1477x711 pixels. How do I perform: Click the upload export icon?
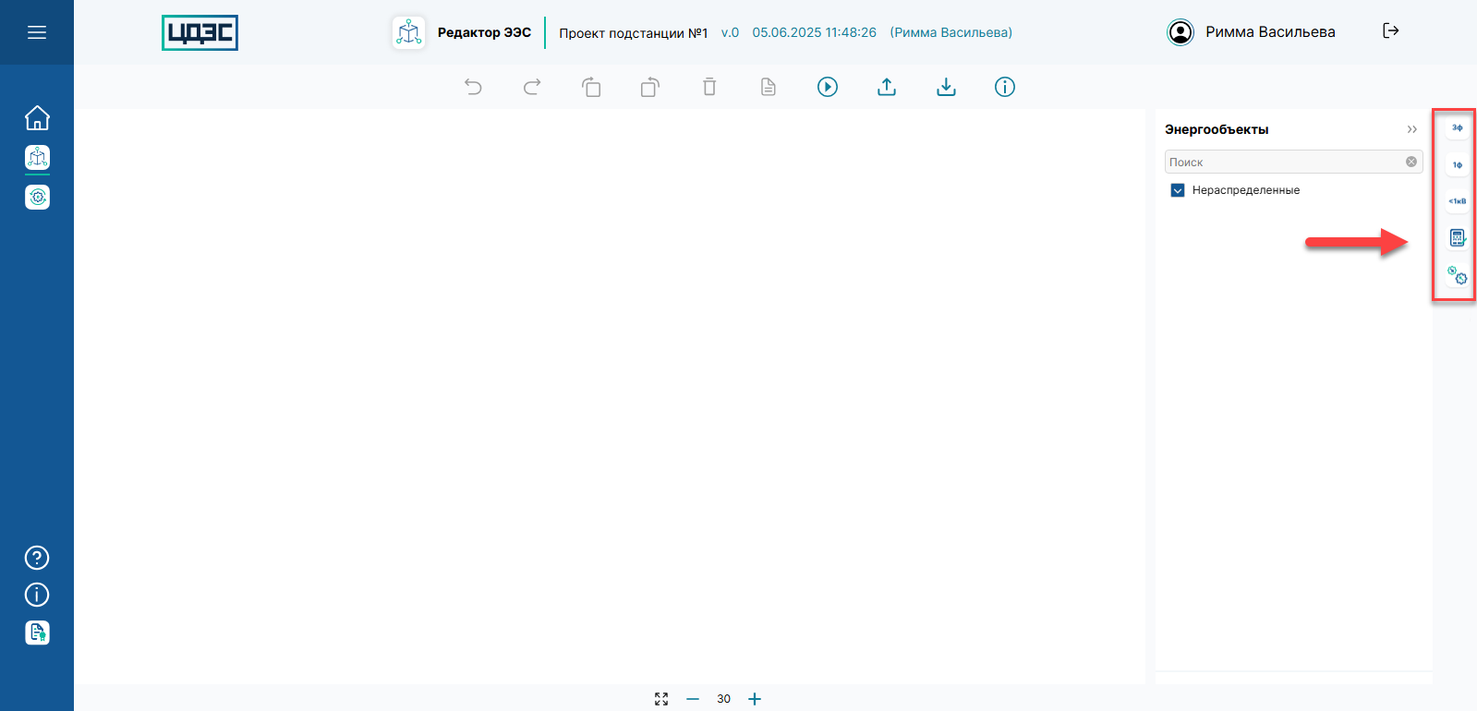click(887, 87)
